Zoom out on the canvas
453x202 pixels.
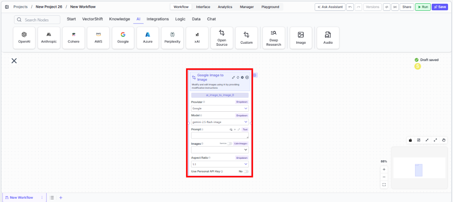(384, 177)
